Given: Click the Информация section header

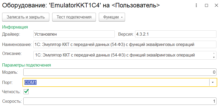Looking at the screenshot, I should tap(15, 27).
